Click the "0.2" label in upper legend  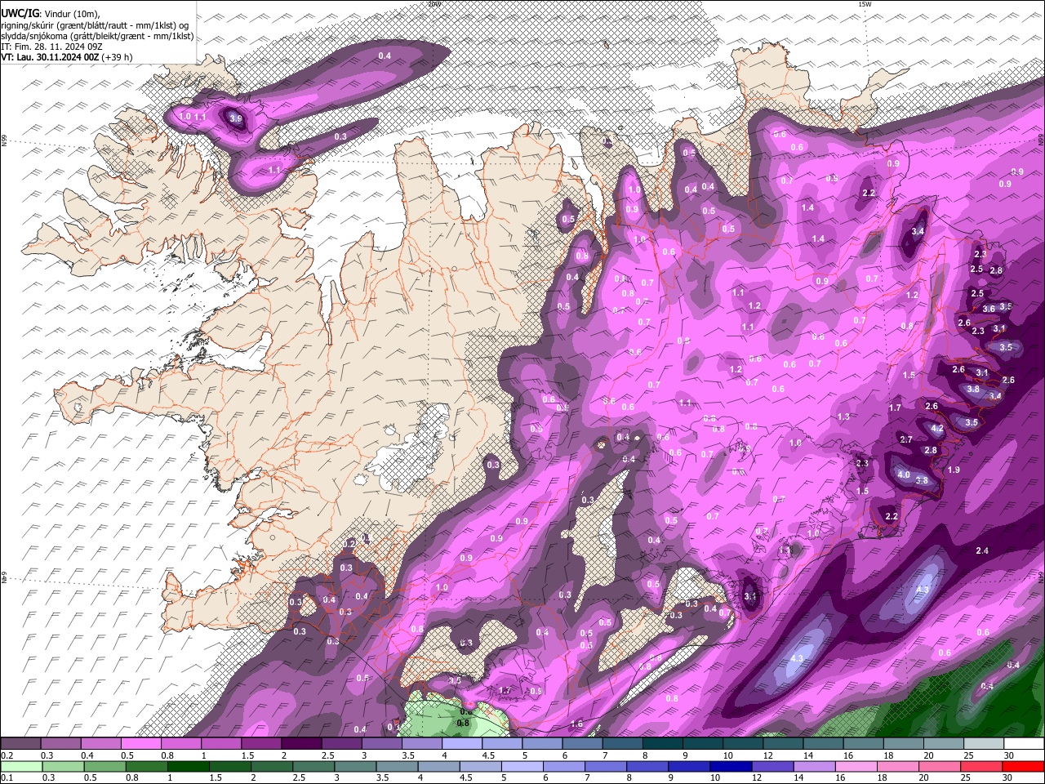tap(7, 755)
